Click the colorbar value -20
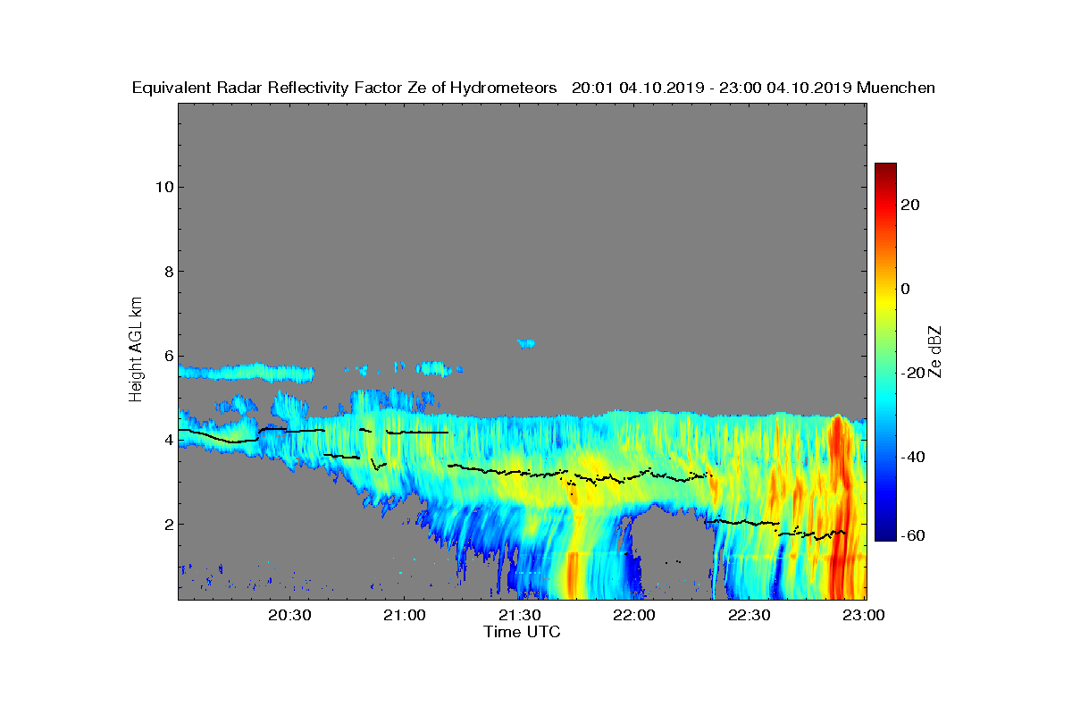 912,373
